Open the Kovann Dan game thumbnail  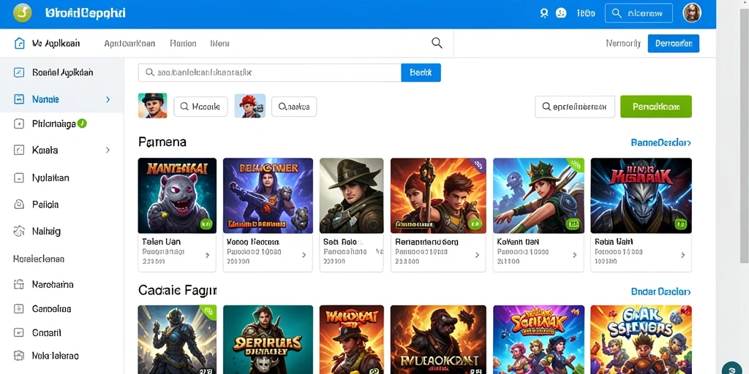(x=538, y=196)
